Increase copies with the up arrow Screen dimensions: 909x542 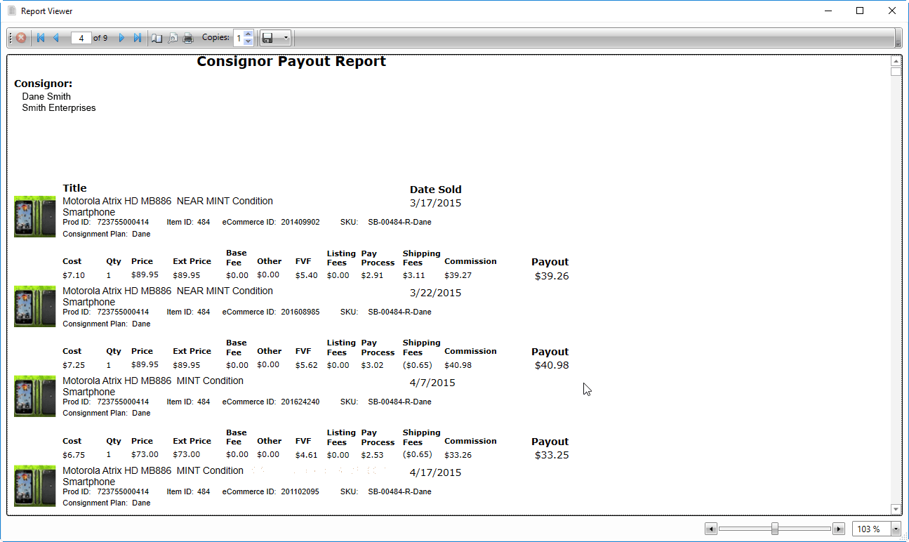(x=248, y=34)
